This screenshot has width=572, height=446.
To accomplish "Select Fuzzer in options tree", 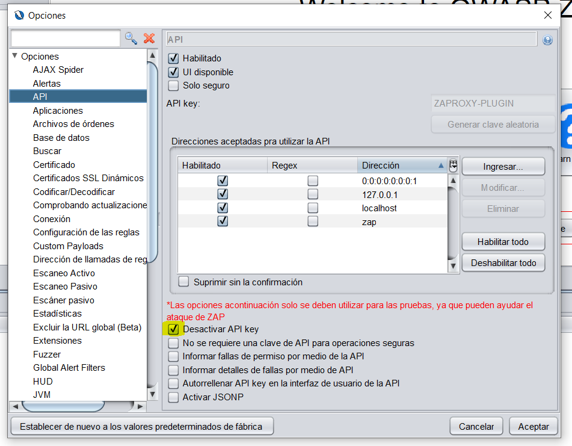I will tap(47, 355).
